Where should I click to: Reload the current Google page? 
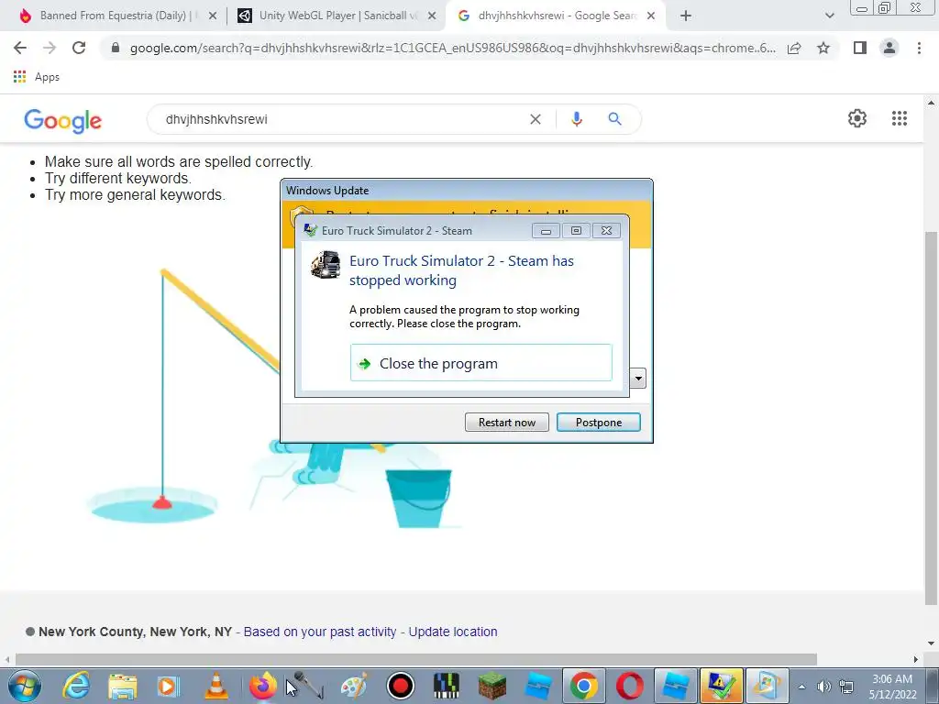pos(79,48)
